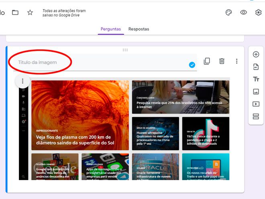Add a new question from side toolbar

256,54
